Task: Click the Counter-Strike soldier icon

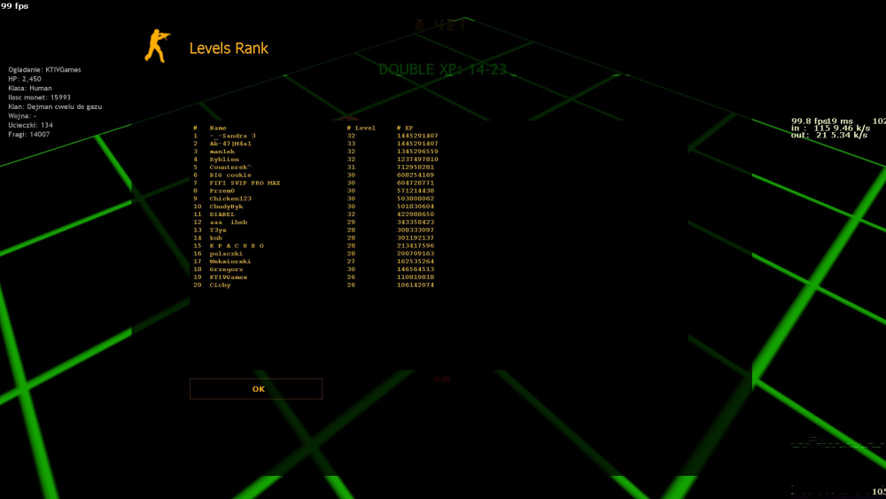Action: click(157, 46)
